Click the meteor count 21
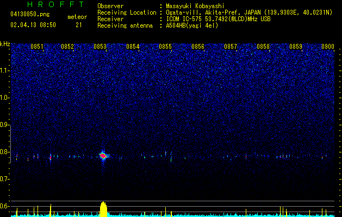 [x=78, y=25]
